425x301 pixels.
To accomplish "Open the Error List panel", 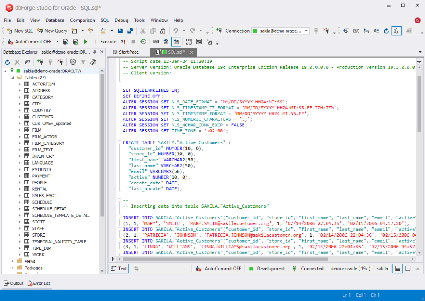I will (39, 283).
